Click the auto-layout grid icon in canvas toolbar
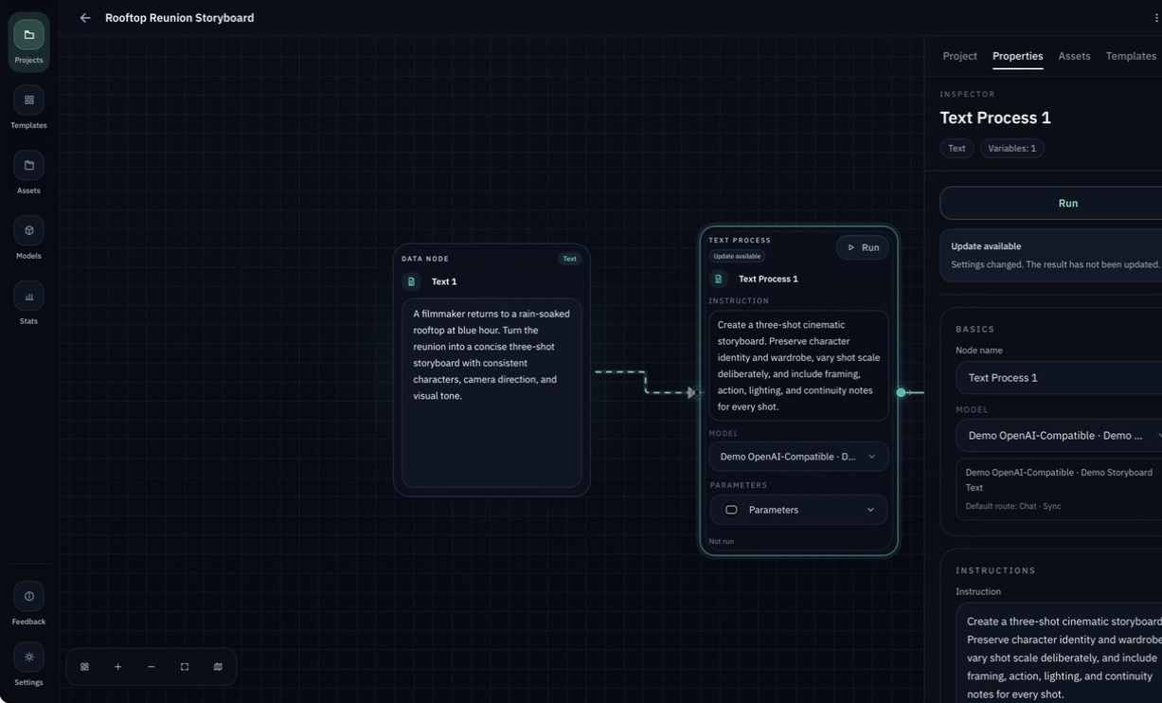This screenshot has width=1162, height=703. tap(84, 667)
